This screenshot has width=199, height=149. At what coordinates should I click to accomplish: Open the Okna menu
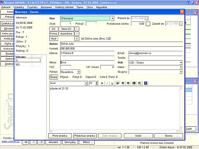tap(90, 7)
